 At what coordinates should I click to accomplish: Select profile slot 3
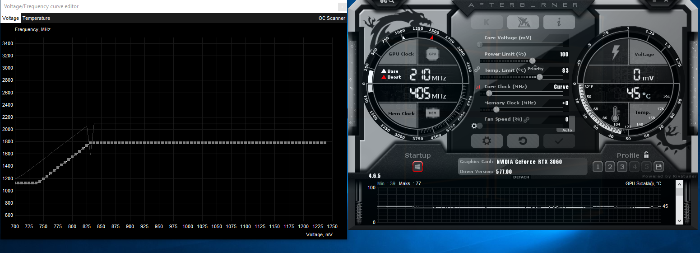tap(622, 167)
